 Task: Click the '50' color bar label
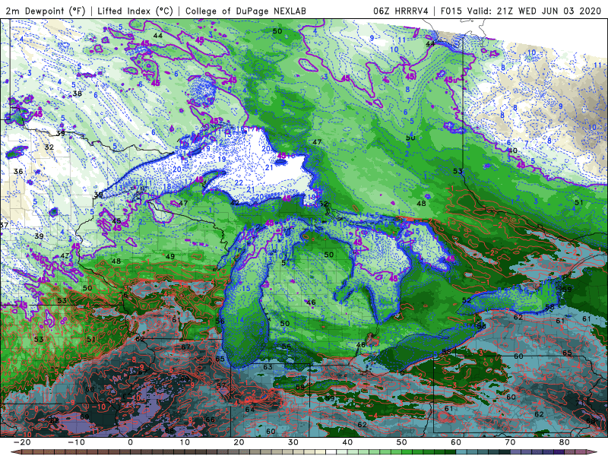(x=402, y=442)
